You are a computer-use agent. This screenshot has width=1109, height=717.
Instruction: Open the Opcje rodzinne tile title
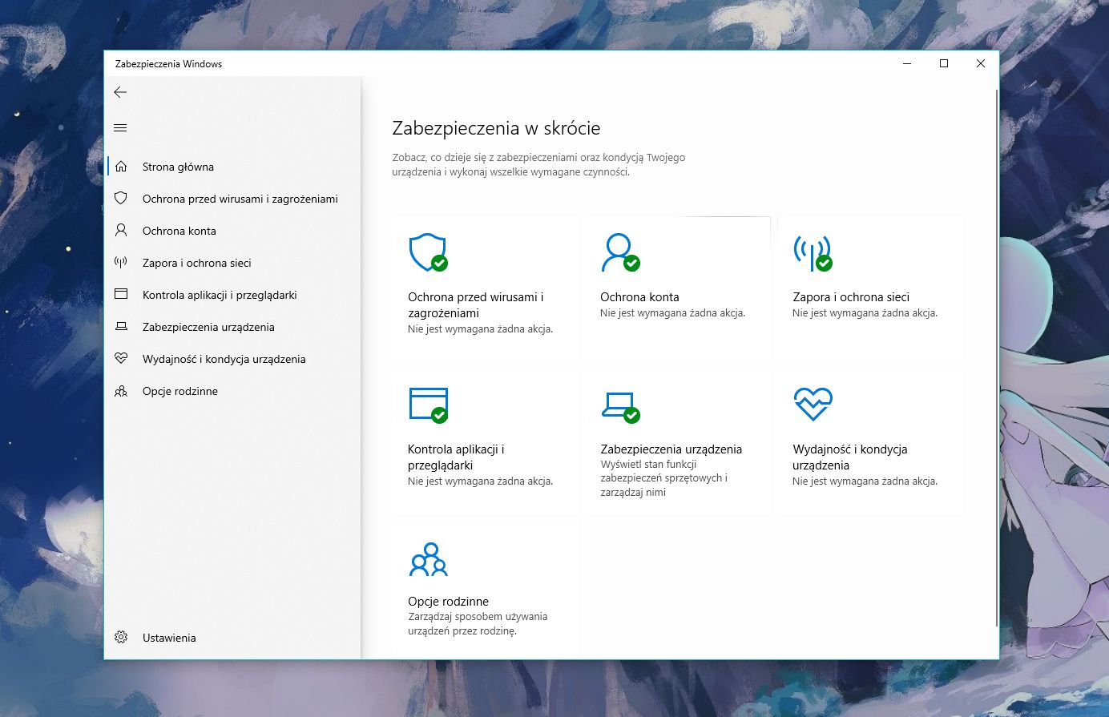[448, 601]
